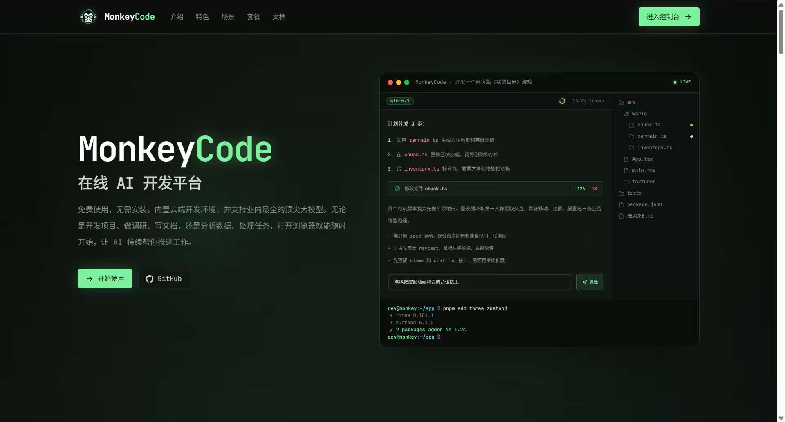Click the file edit icon beside 修改文件

tap(397, 189)
